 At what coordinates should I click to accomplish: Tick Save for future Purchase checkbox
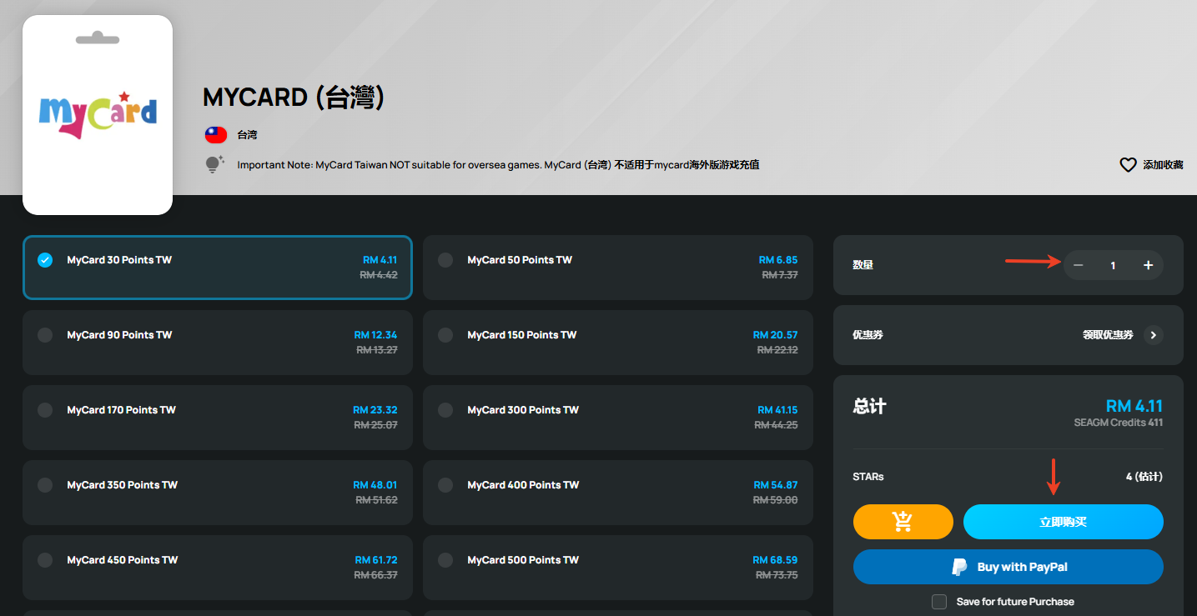pos(939,602)
